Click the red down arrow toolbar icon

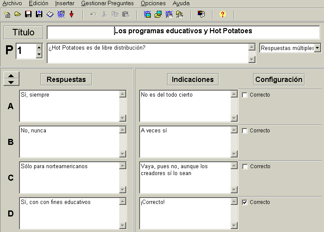click(x=72, y=14)
